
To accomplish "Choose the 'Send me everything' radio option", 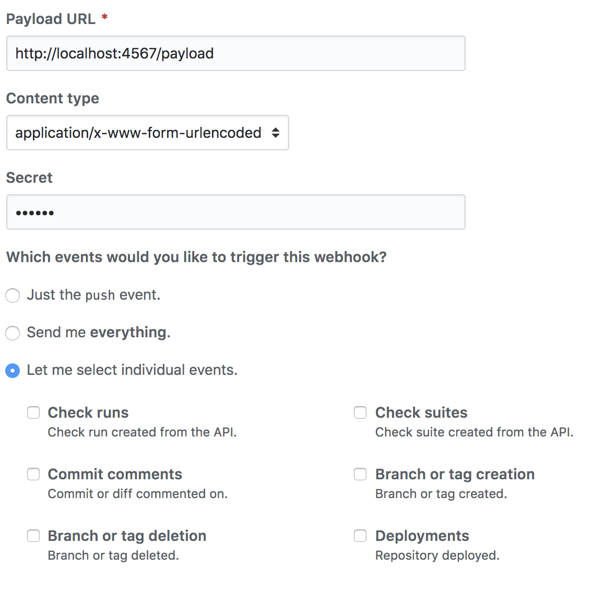I will (x=13, y=333).
